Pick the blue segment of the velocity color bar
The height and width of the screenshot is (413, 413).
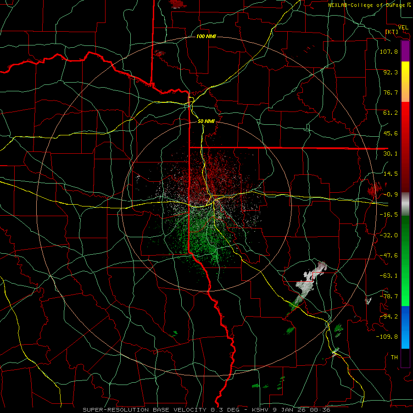point(405,327)
